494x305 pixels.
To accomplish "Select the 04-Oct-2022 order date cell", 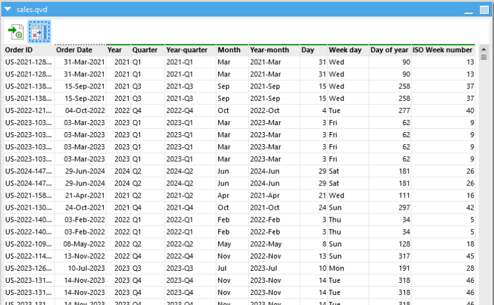I will click(80, 111).
